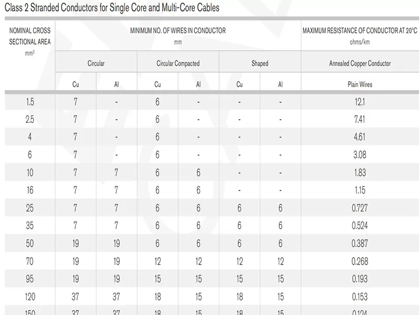
Task: Click the 0.727 resistance value
Action: point(360,208)
